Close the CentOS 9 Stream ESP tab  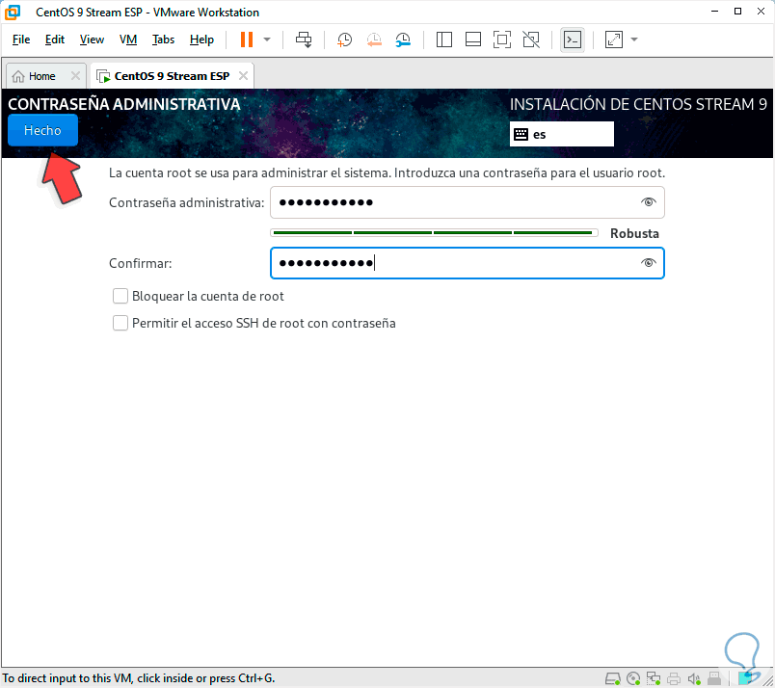[243, 76]
